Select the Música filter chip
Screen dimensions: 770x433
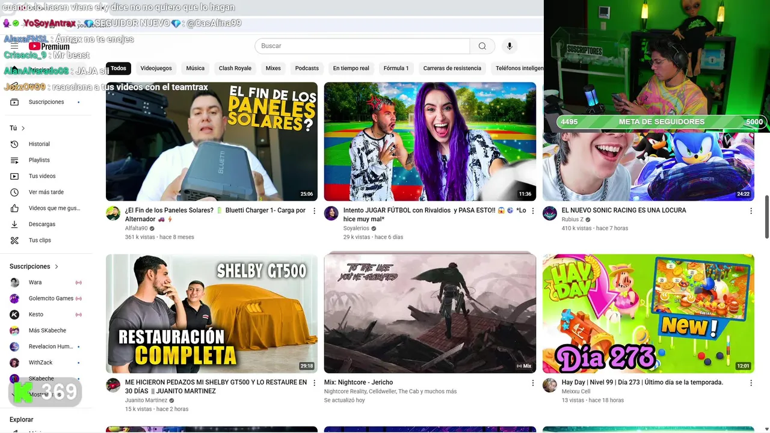pyautogui.click(x=196, y=69)
